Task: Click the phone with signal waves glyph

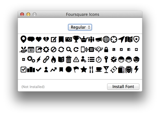Action: [x=84, y=50]
